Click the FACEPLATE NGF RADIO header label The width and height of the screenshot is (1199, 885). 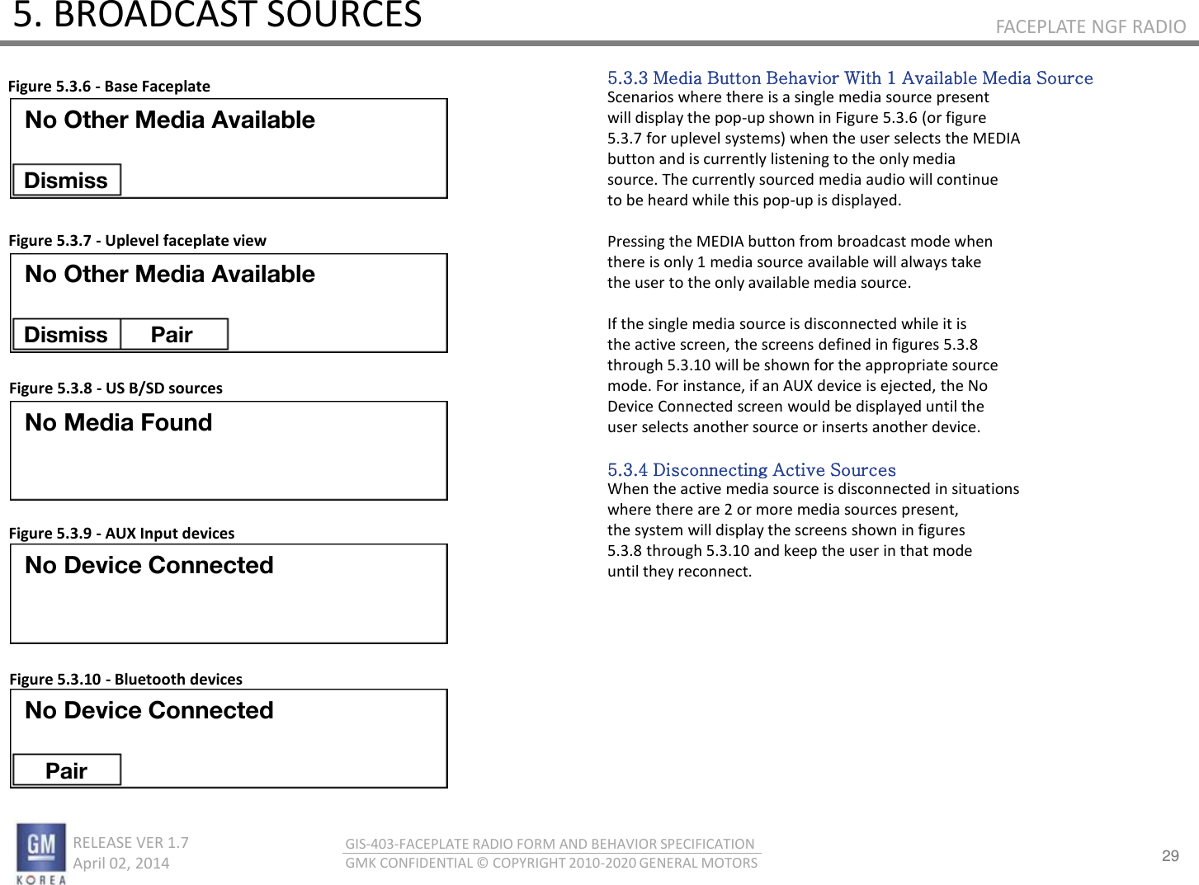tap(1091, 26)
